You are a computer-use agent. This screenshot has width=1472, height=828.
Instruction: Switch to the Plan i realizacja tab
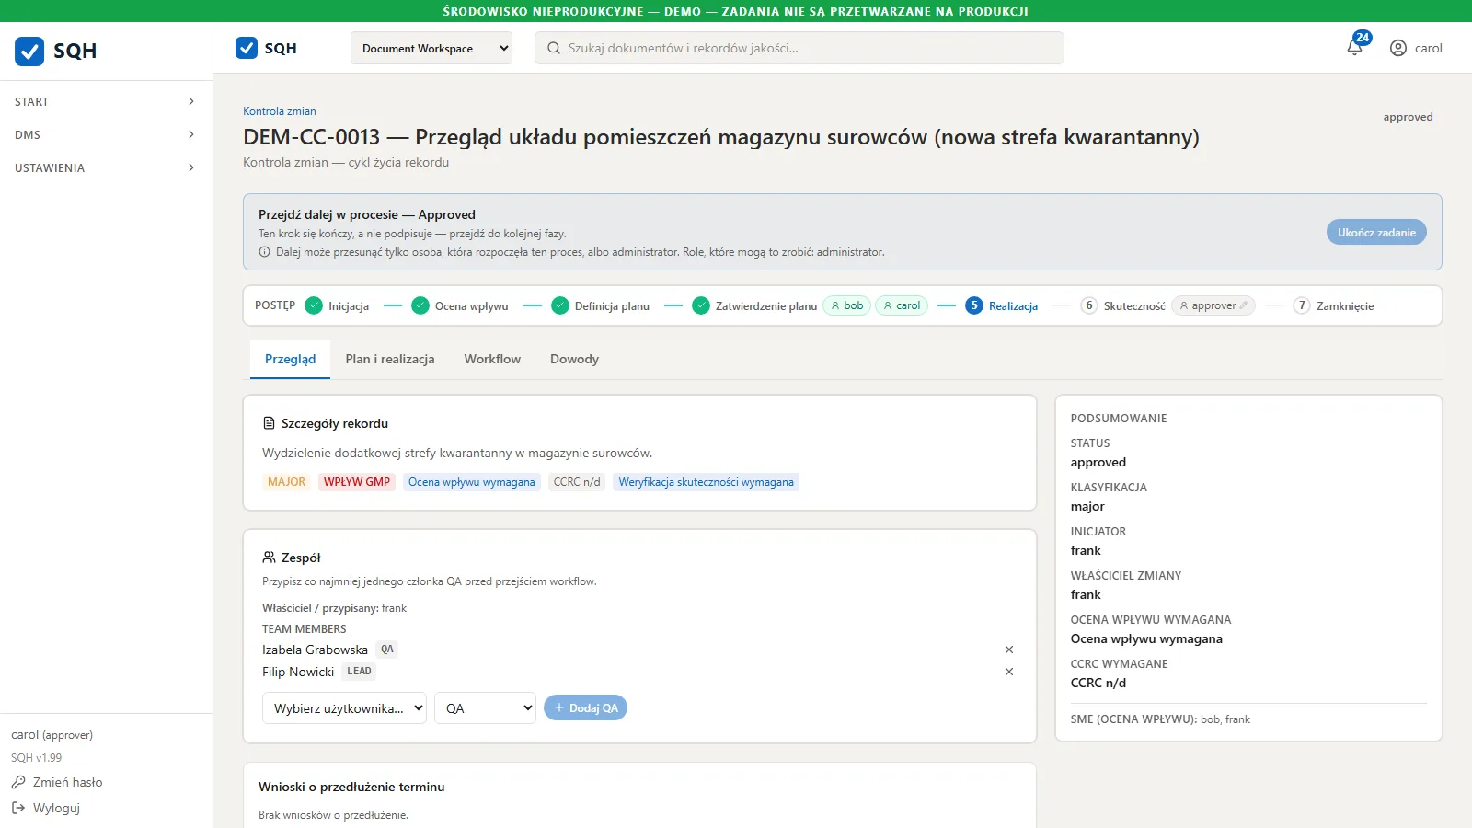(x=390, y=359)
